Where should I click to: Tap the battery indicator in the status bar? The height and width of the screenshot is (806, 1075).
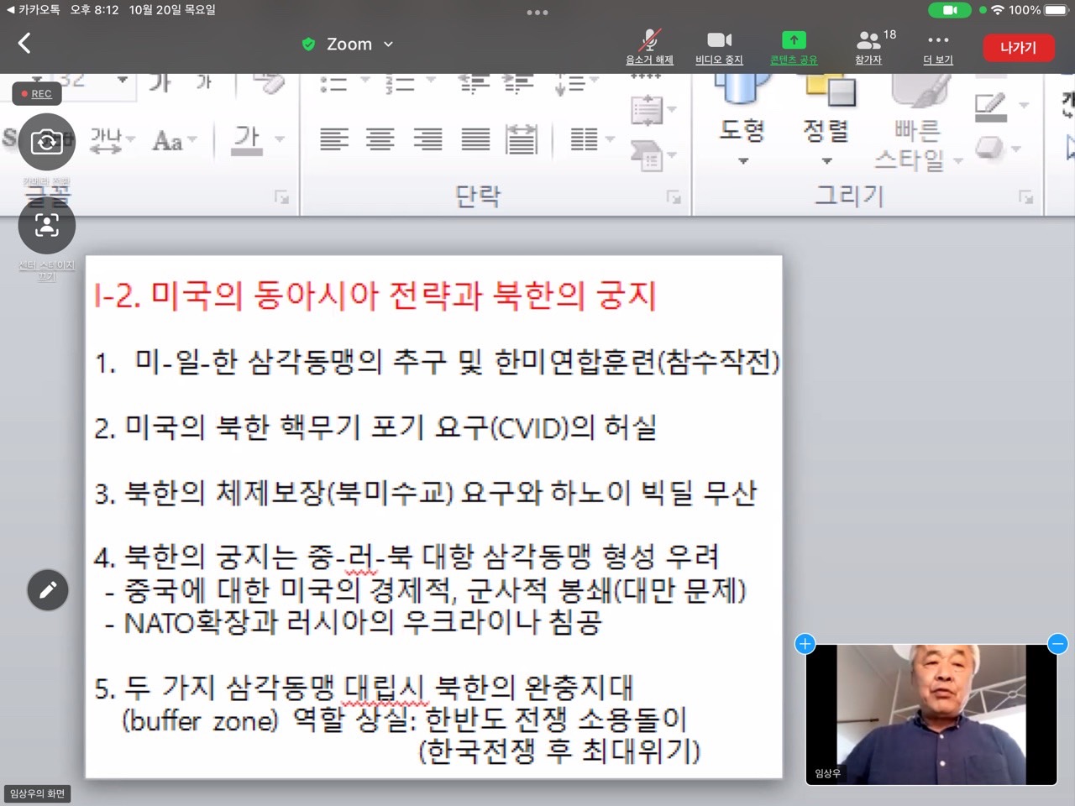1056,10
